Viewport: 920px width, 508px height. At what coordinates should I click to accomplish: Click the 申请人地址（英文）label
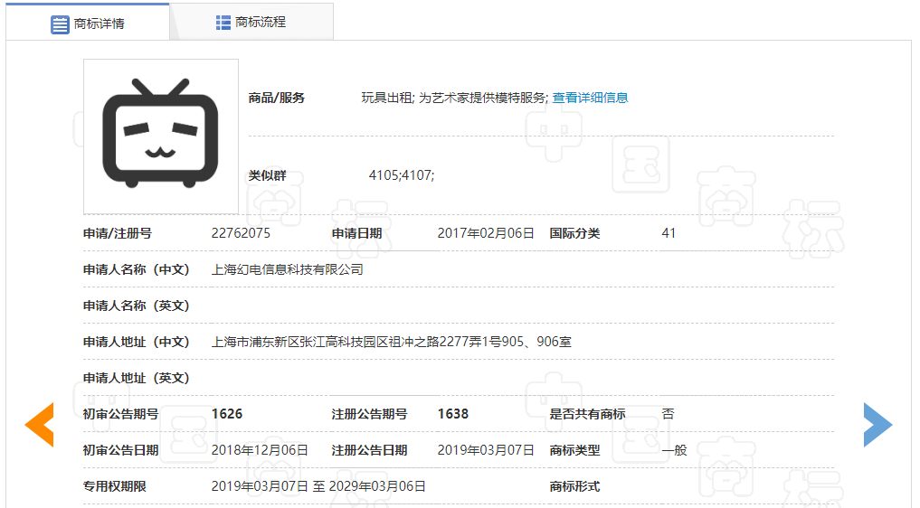[x=136, y=378]
